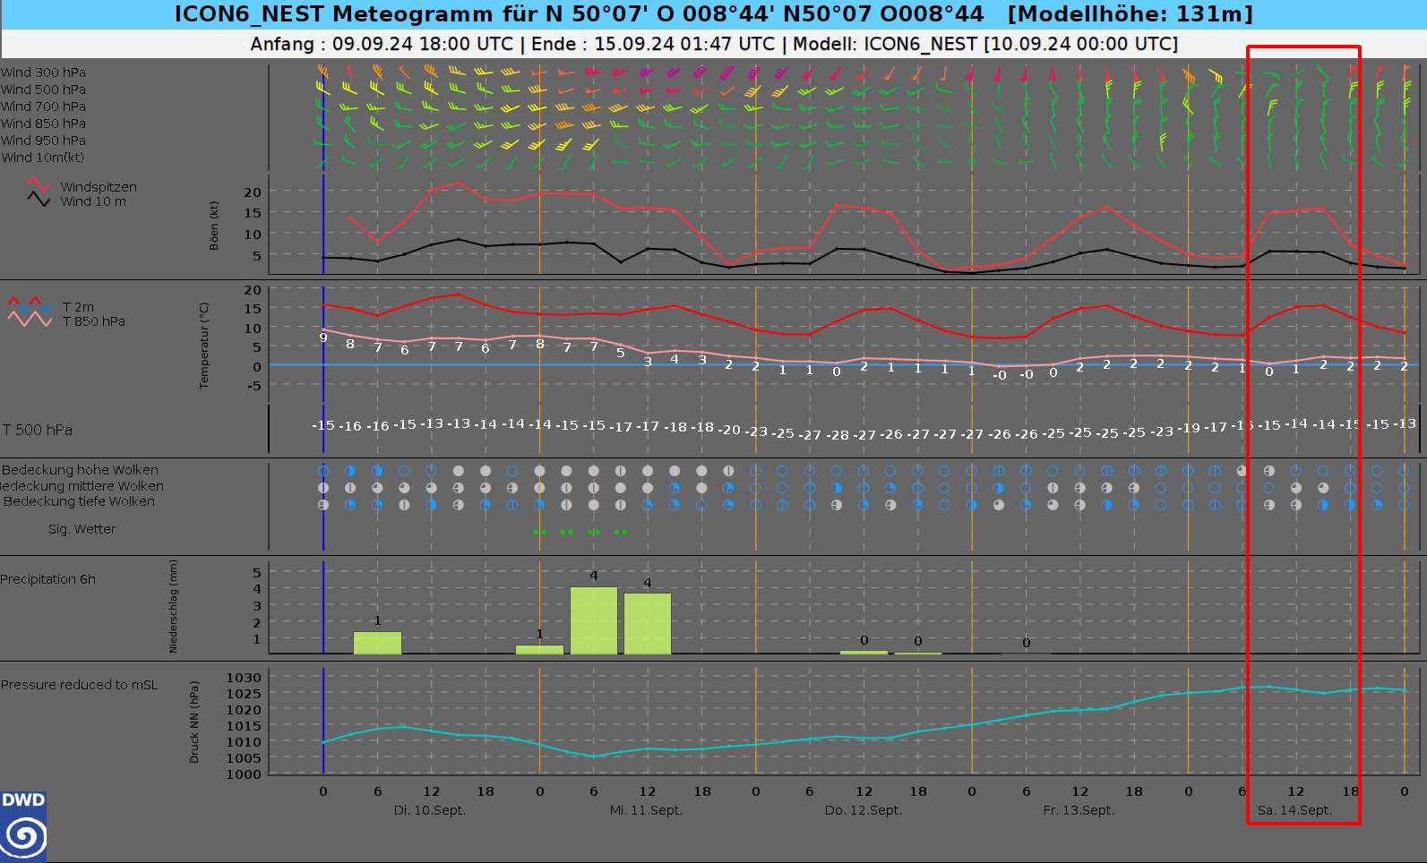Screen dimensions: 1427x863
Task: Click the red Windspitzen legend line icon
Action: click(39, 185)
